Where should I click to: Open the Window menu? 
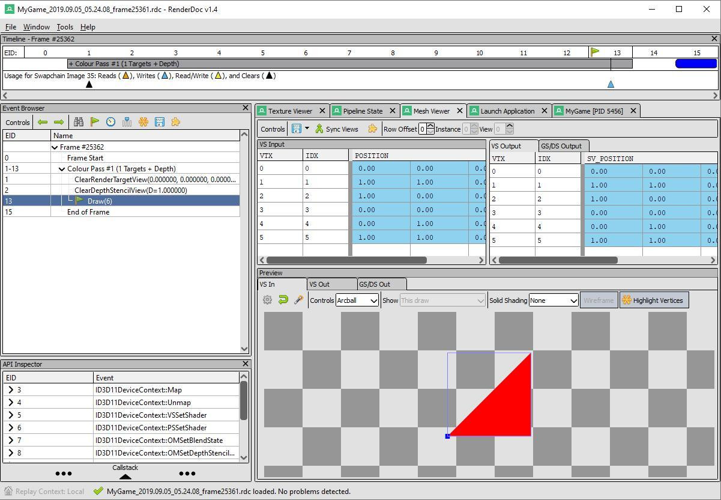tap(36, 27)
